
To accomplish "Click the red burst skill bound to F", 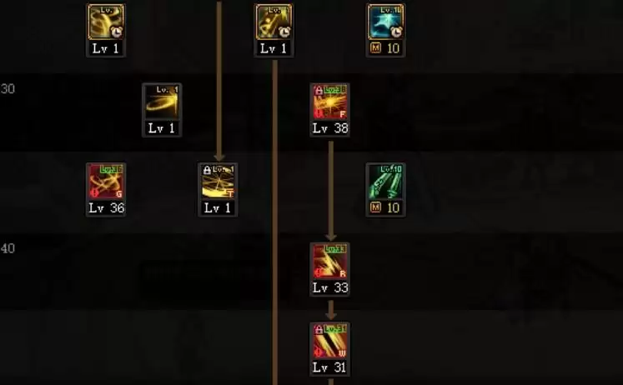I will (x=329, y=102).
